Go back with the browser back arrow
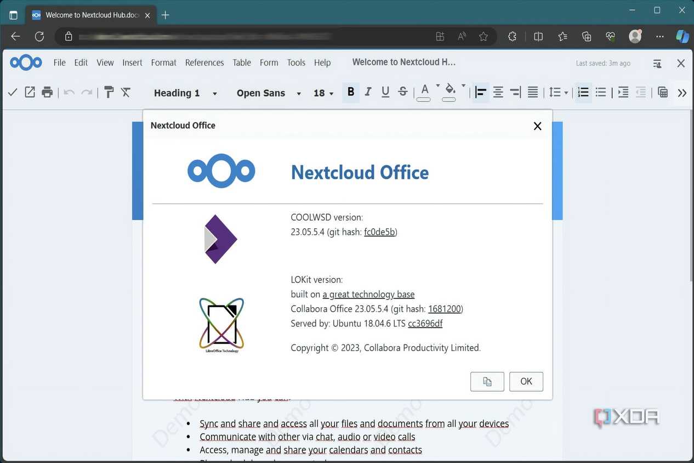Viewport: 694px width, 463px height. [x=16, y=36]
